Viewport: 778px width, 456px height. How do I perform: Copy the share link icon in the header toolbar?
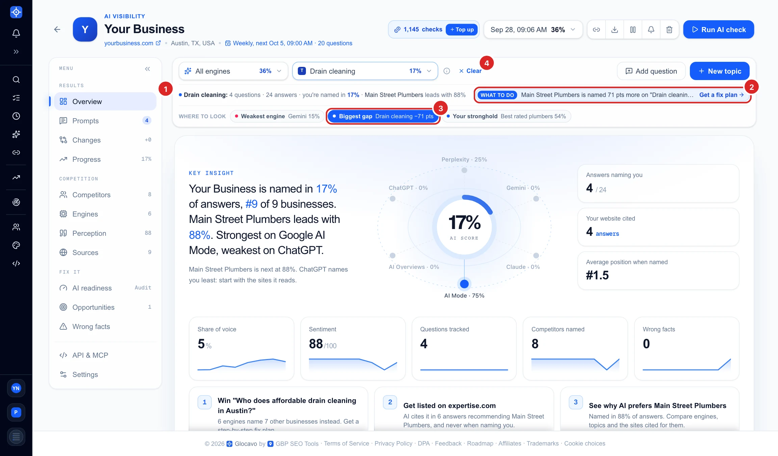(x=596, y=30)
